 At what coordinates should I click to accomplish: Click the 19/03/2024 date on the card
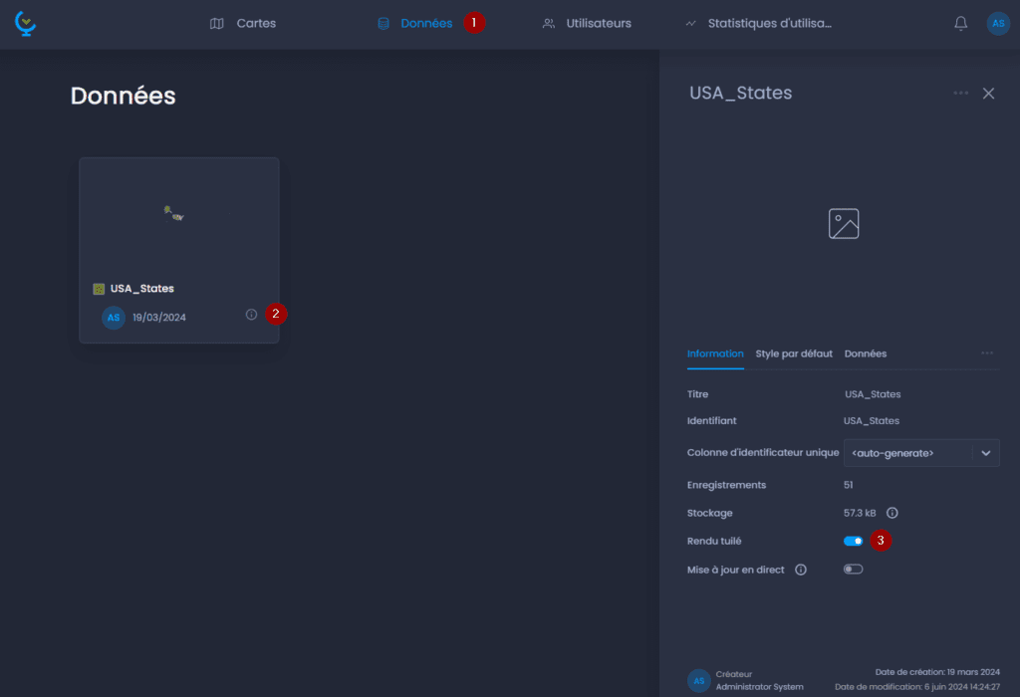[x=158, y=318]
